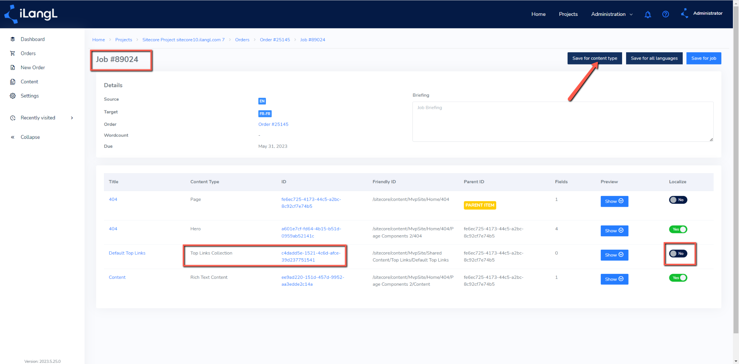Click the Administrator user name
This screenshot has width=739, height=364.
(708, 13)
